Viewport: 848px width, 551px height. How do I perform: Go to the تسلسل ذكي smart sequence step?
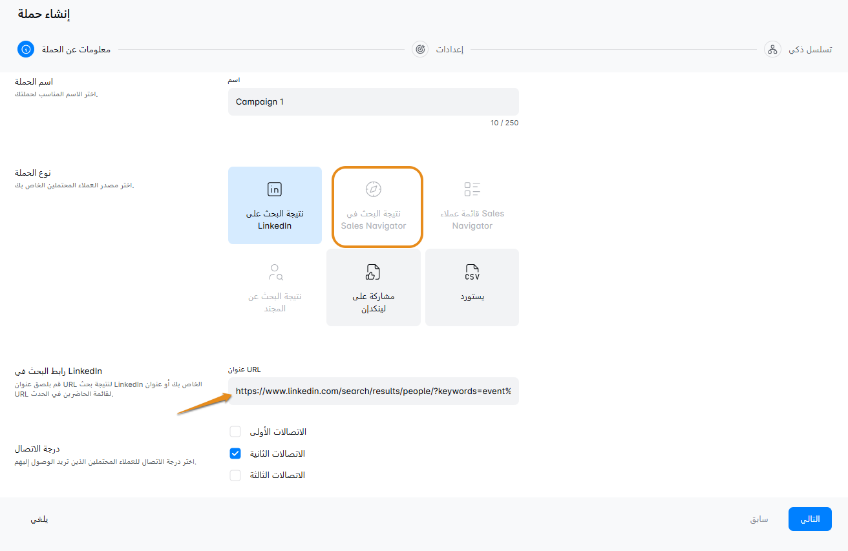click(x=810, y=50)
